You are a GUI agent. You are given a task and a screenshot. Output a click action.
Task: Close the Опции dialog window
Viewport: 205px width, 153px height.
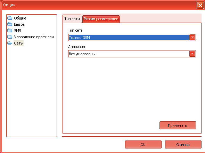(x=200, y=6)
